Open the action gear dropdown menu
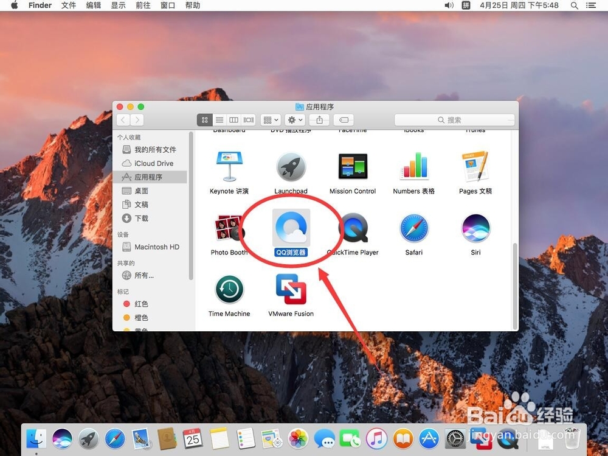 pyautogui.click(x=295, y=120)
